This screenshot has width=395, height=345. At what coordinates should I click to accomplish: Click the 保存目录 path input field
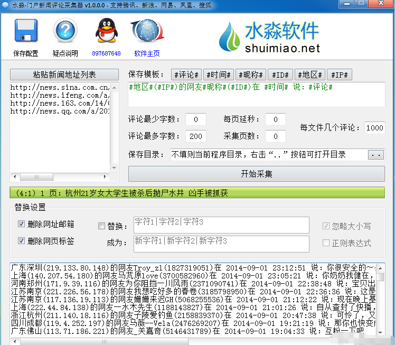point(267,155)
